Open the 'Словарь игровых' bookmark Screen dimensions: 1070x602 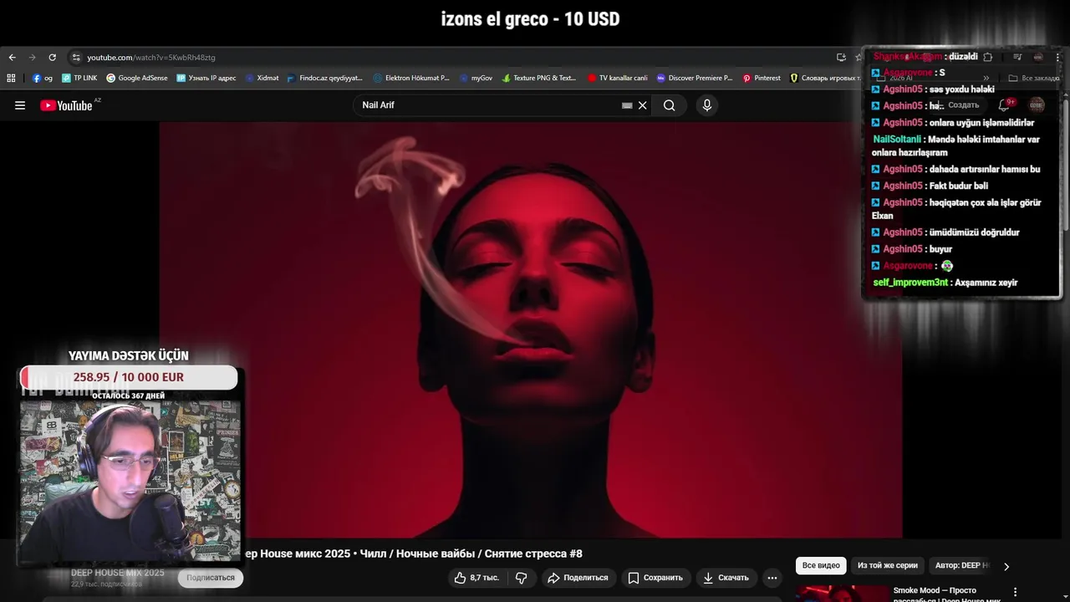tap(824, 78)
